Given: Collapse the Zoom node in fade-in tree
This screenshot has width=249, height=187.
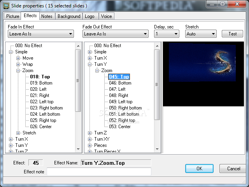Looking at the screenshot, I should 18,71.
